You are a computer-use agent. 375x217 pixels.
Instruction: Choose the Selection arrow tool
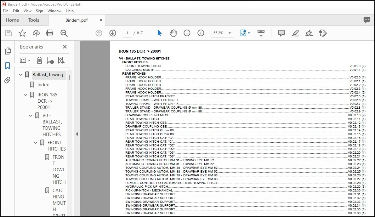[x=159, y=33]
